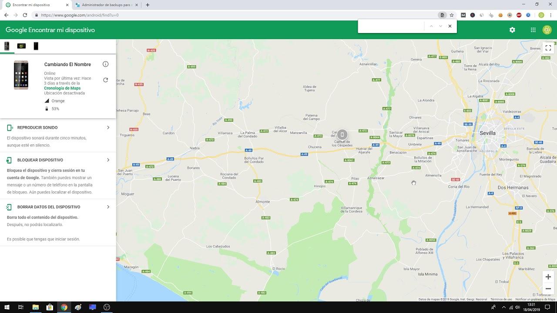557x313 pixels.
Task: Select the third black phone device
Action: pos(36,46)
